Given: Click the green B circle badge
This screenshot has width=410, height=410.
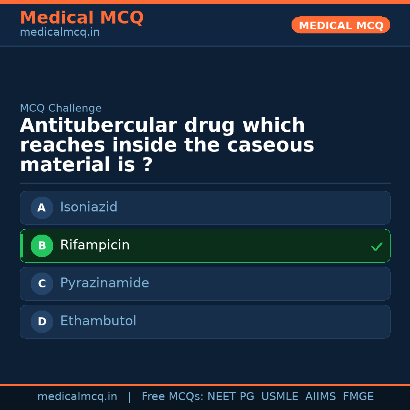Looking at the screenshot, I should (x=42, y=246).
